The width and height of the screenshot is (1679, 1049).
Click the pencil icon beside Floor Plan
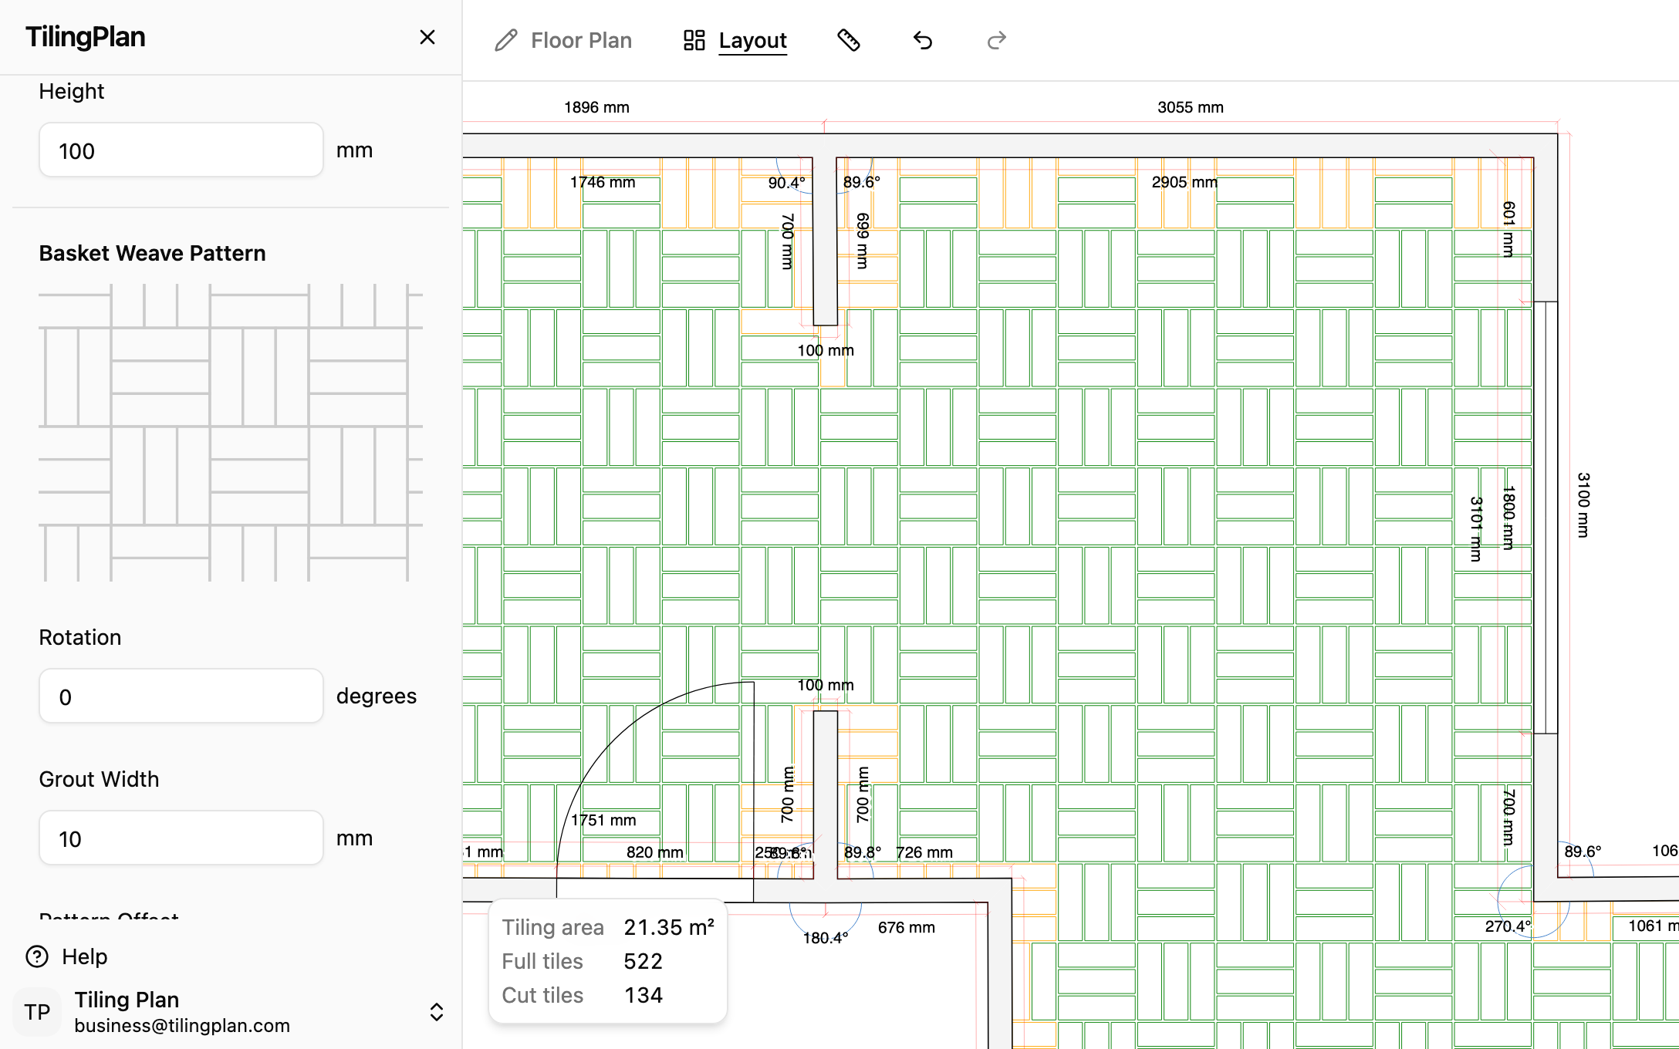506,40
